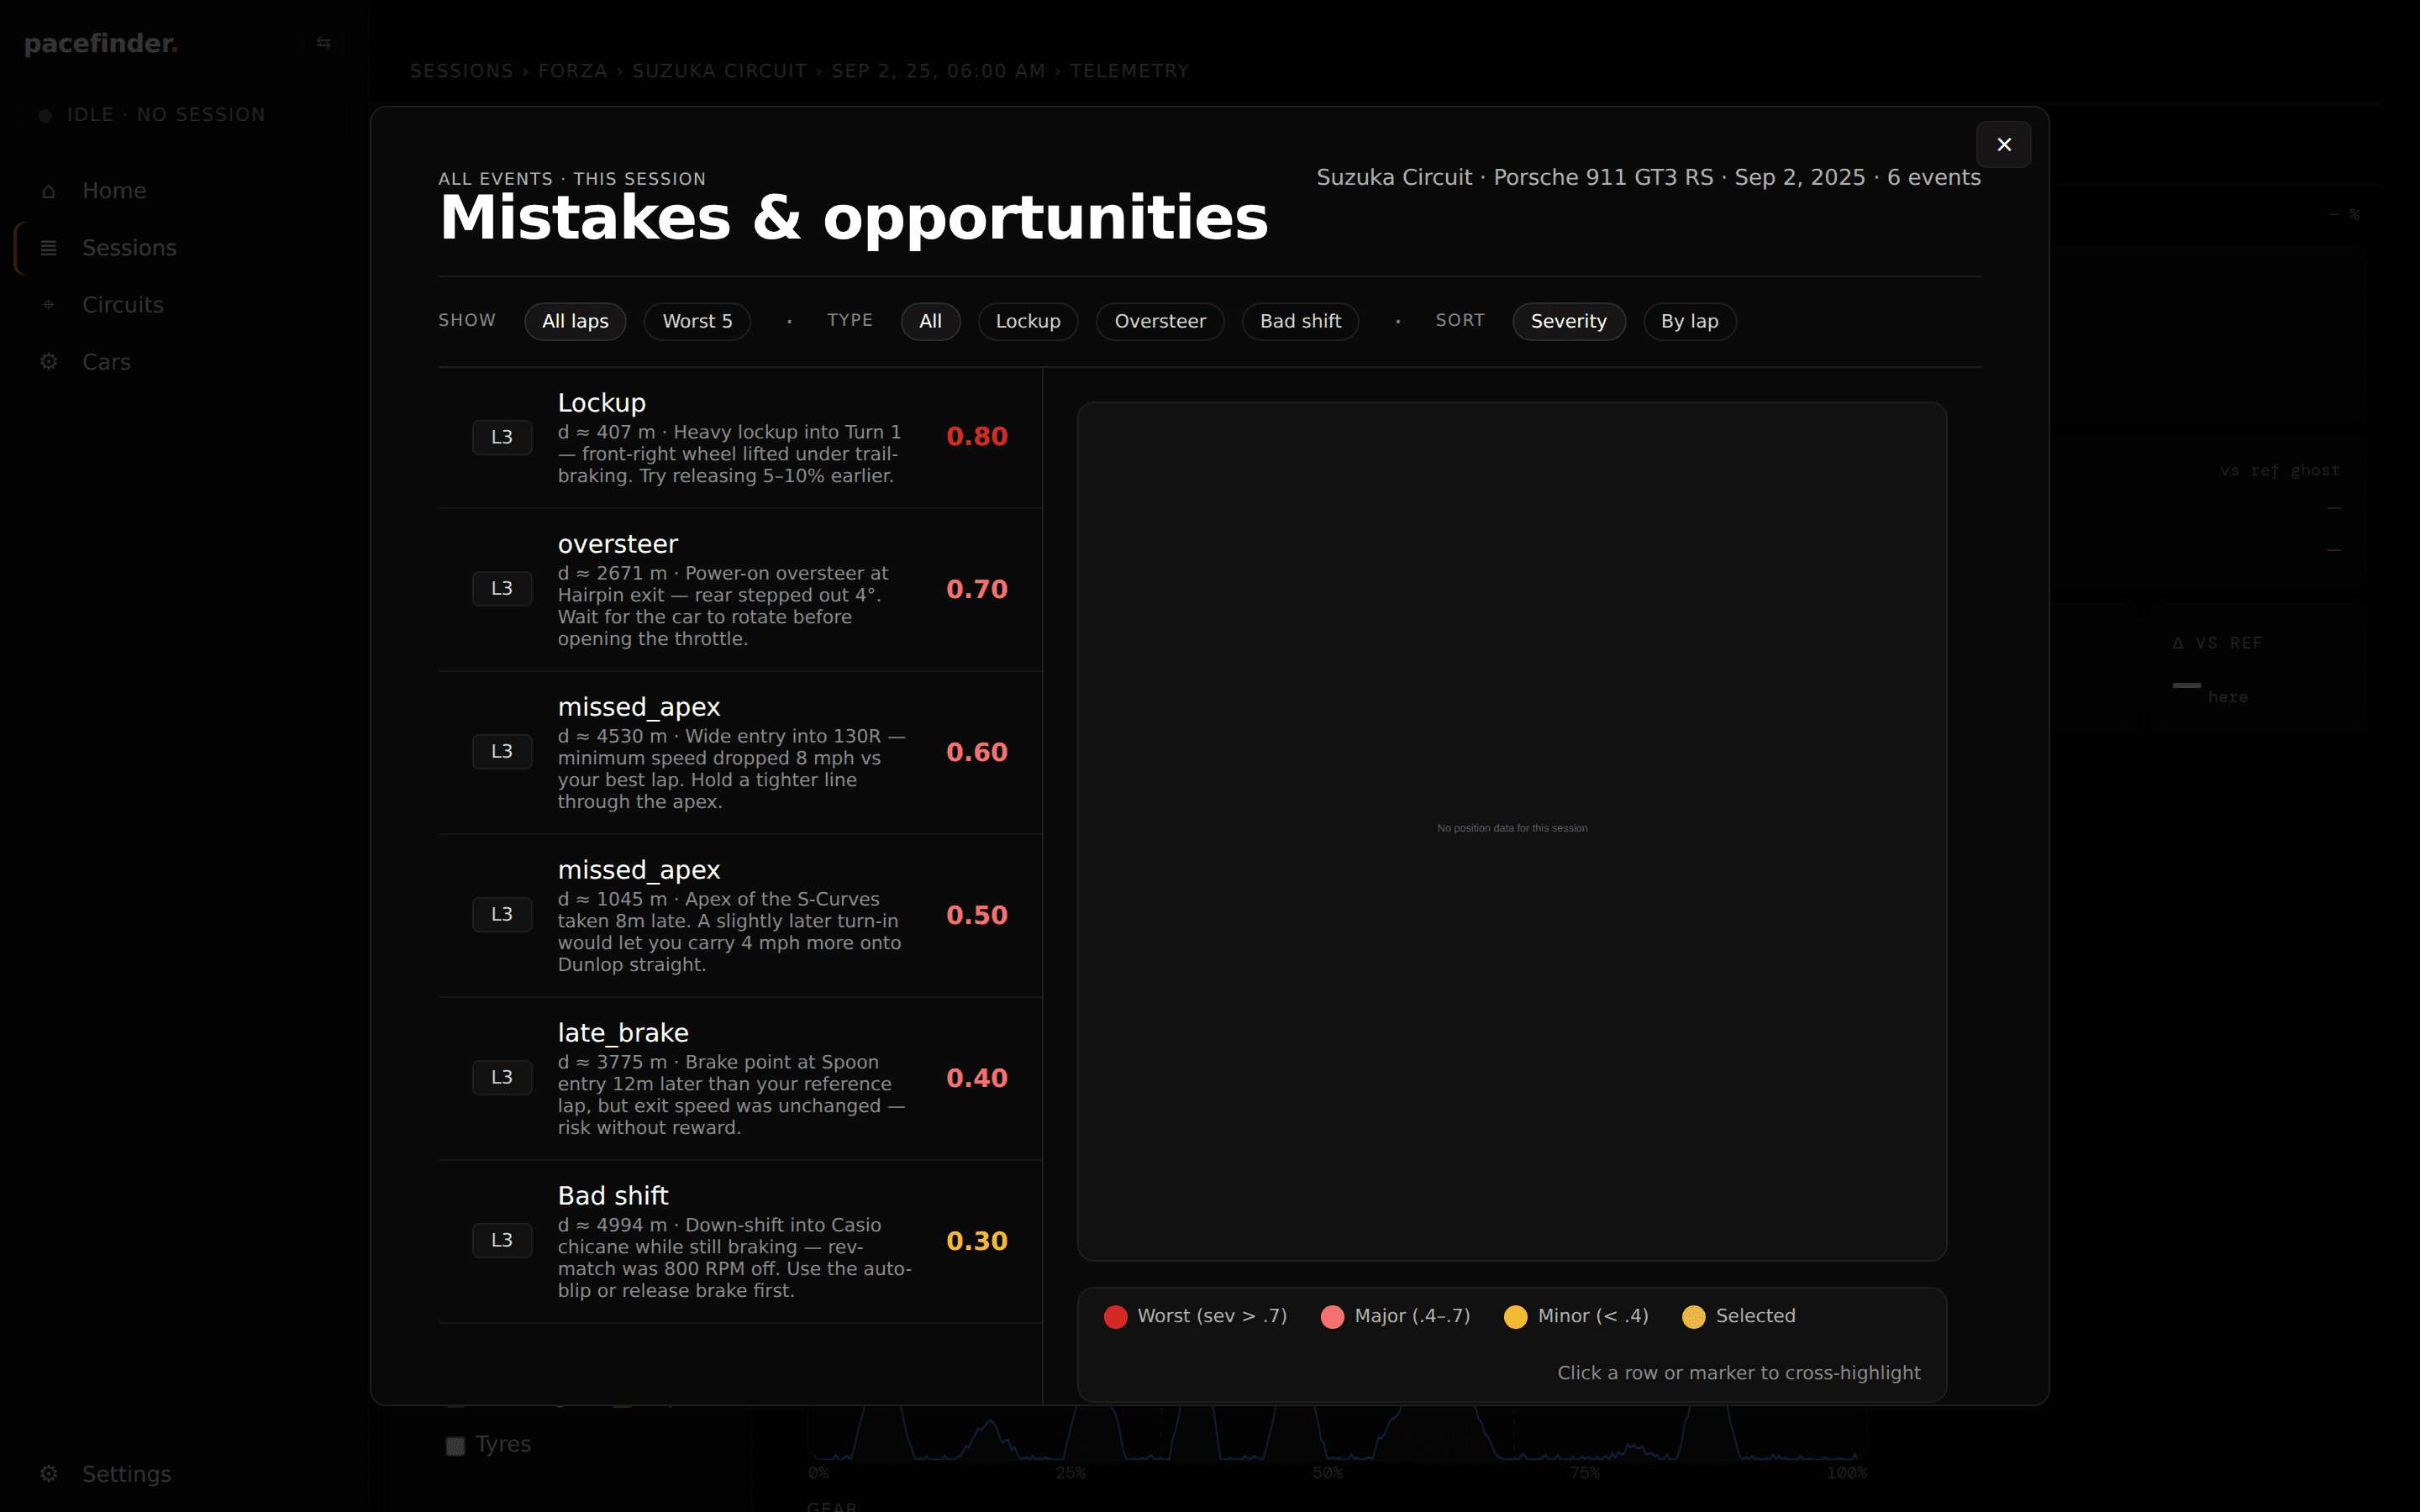Go to FORZA breadcrumb
Screen dimensions: 2420x1512
point(572,71)
